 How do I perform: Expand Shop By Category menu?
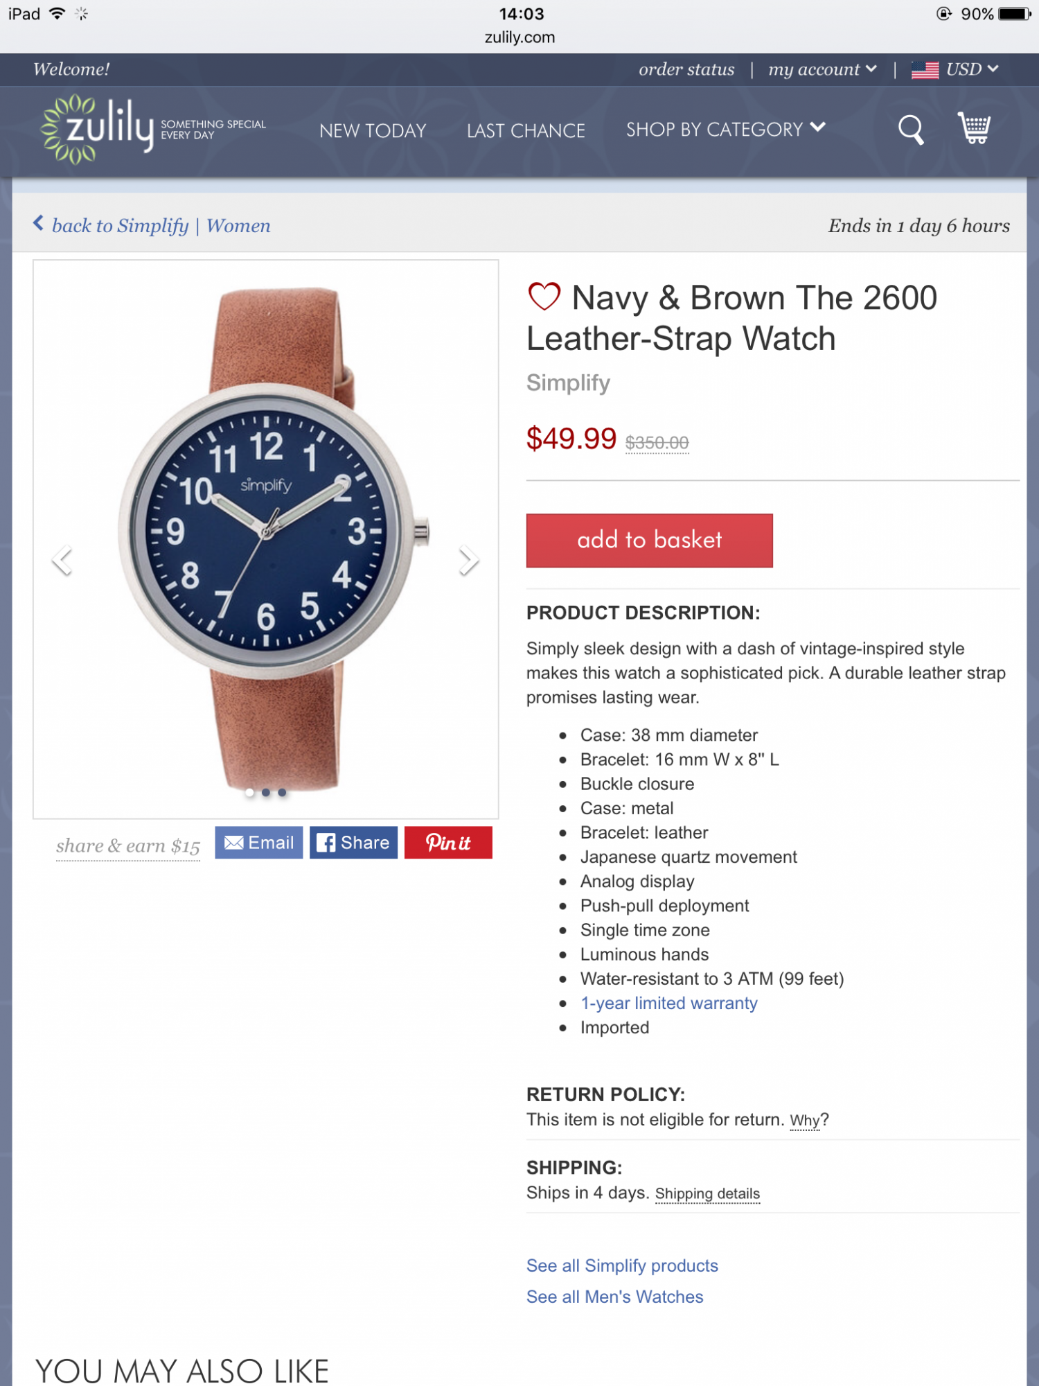[725, 130]
